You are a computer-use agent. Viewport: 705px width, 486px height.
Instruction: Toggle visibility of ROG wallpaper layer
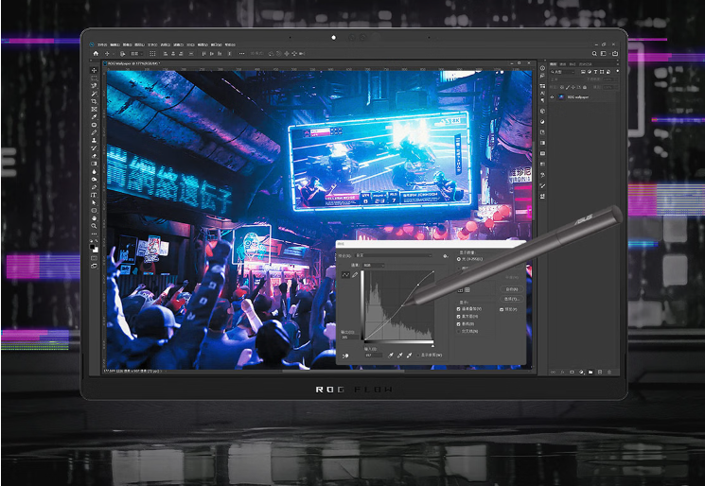(x=553, y=96)
